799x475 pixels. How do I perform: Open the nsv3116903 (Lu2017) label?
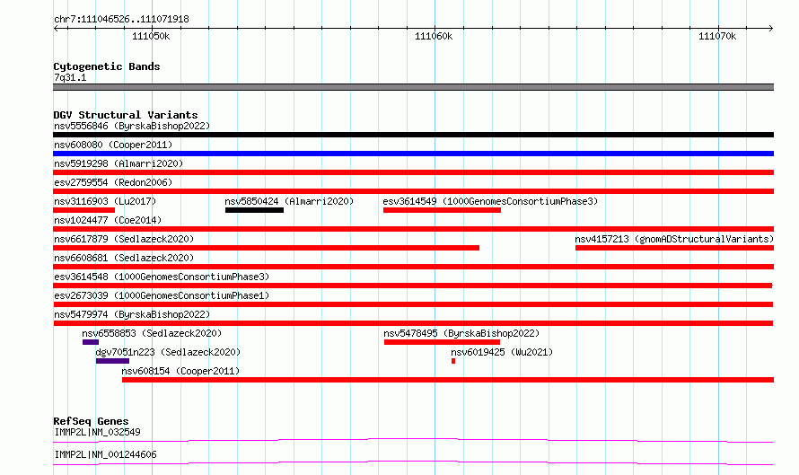(x=105, y=201)
